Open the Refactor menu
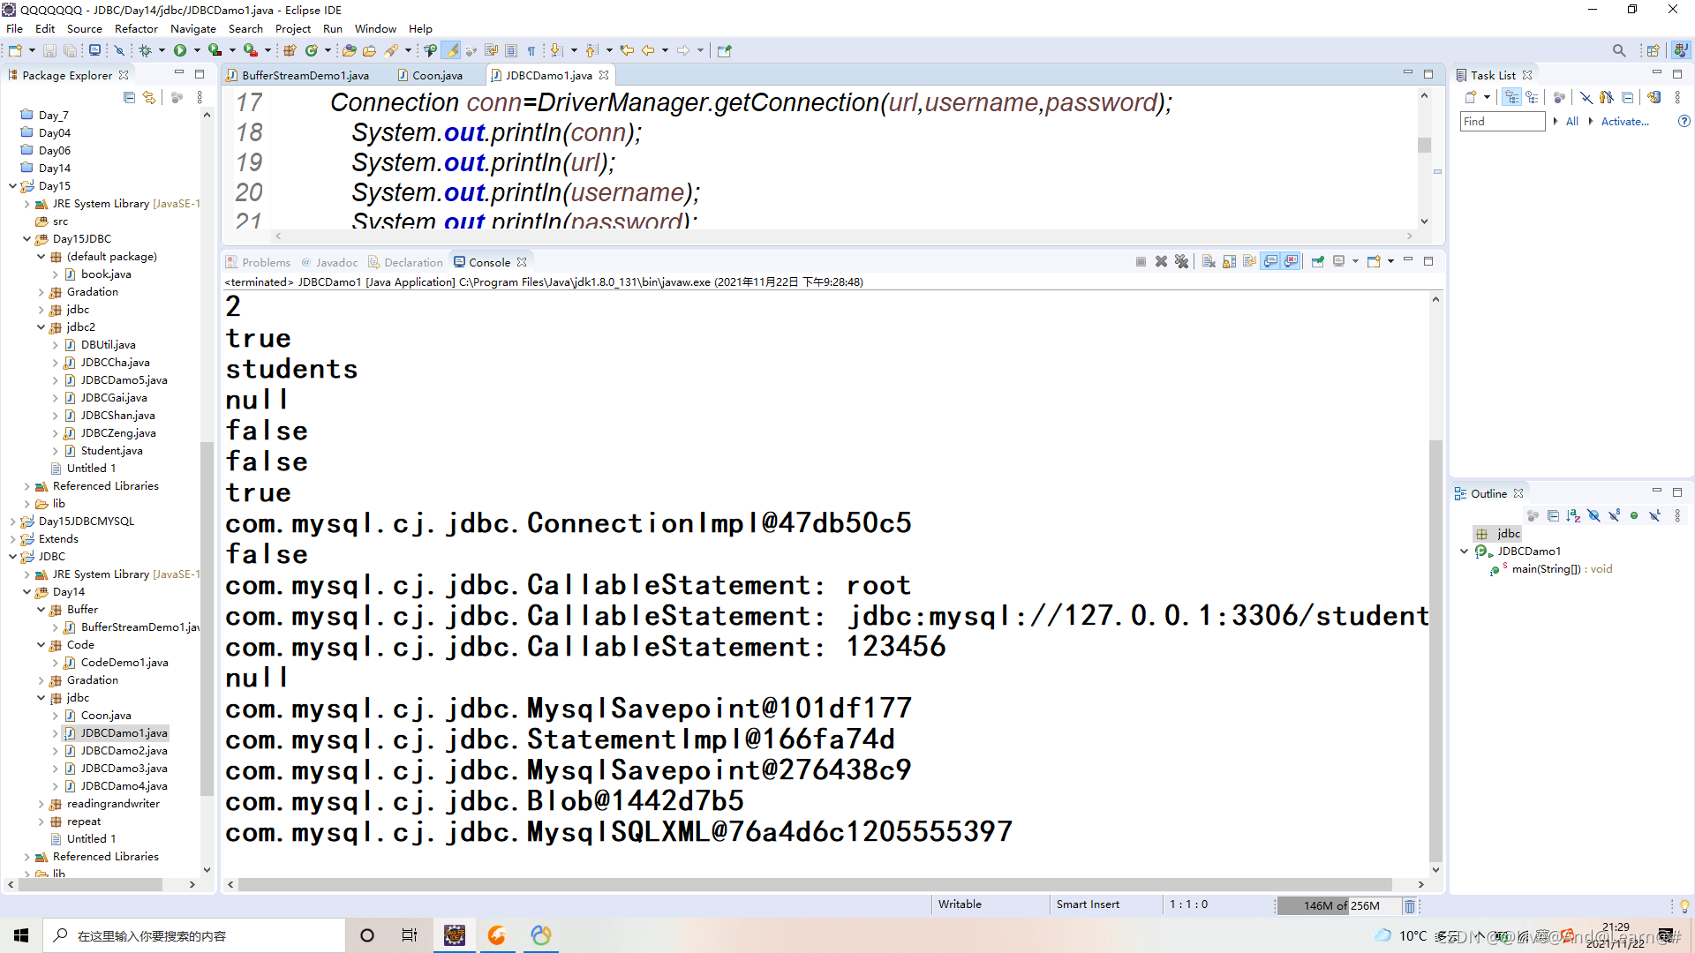 click(136, 28)
